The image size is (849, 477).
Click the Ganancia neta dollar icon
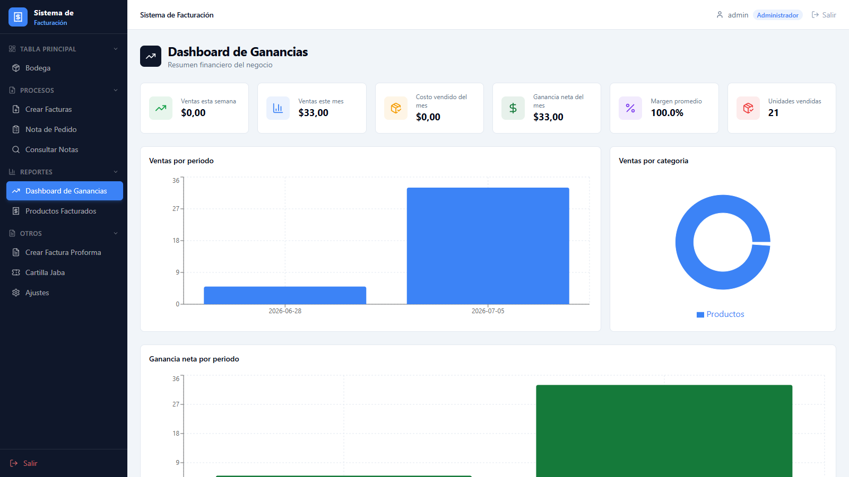coord(513,108)
